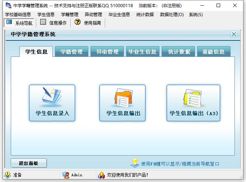The image size is (246, 182).
Task: Open the 学生信息输出 (A3) module button
Action: (x=193, y=103)
